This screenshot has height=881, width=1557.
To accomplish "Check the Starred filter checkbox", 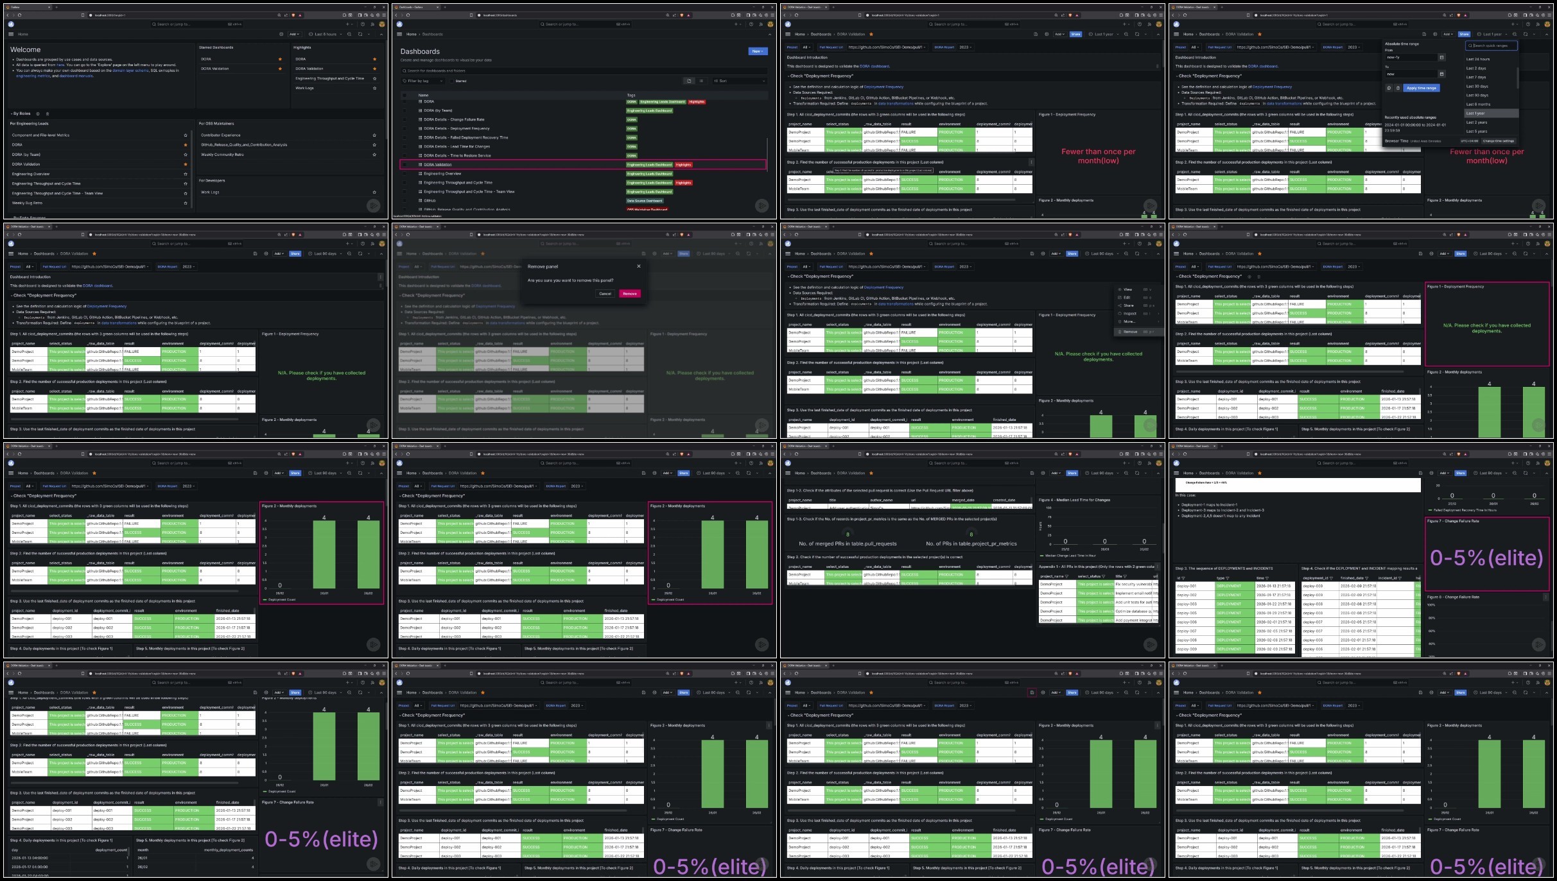I will (451, 81).
